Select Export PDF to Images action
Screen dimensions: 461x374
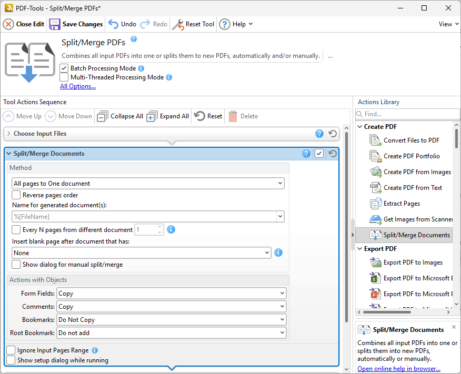[406, 262]
